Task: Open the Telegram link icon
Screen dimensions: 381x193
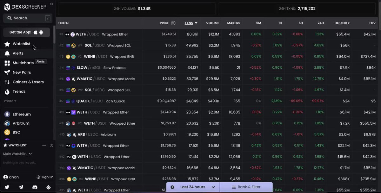Action: click(21, 187)
